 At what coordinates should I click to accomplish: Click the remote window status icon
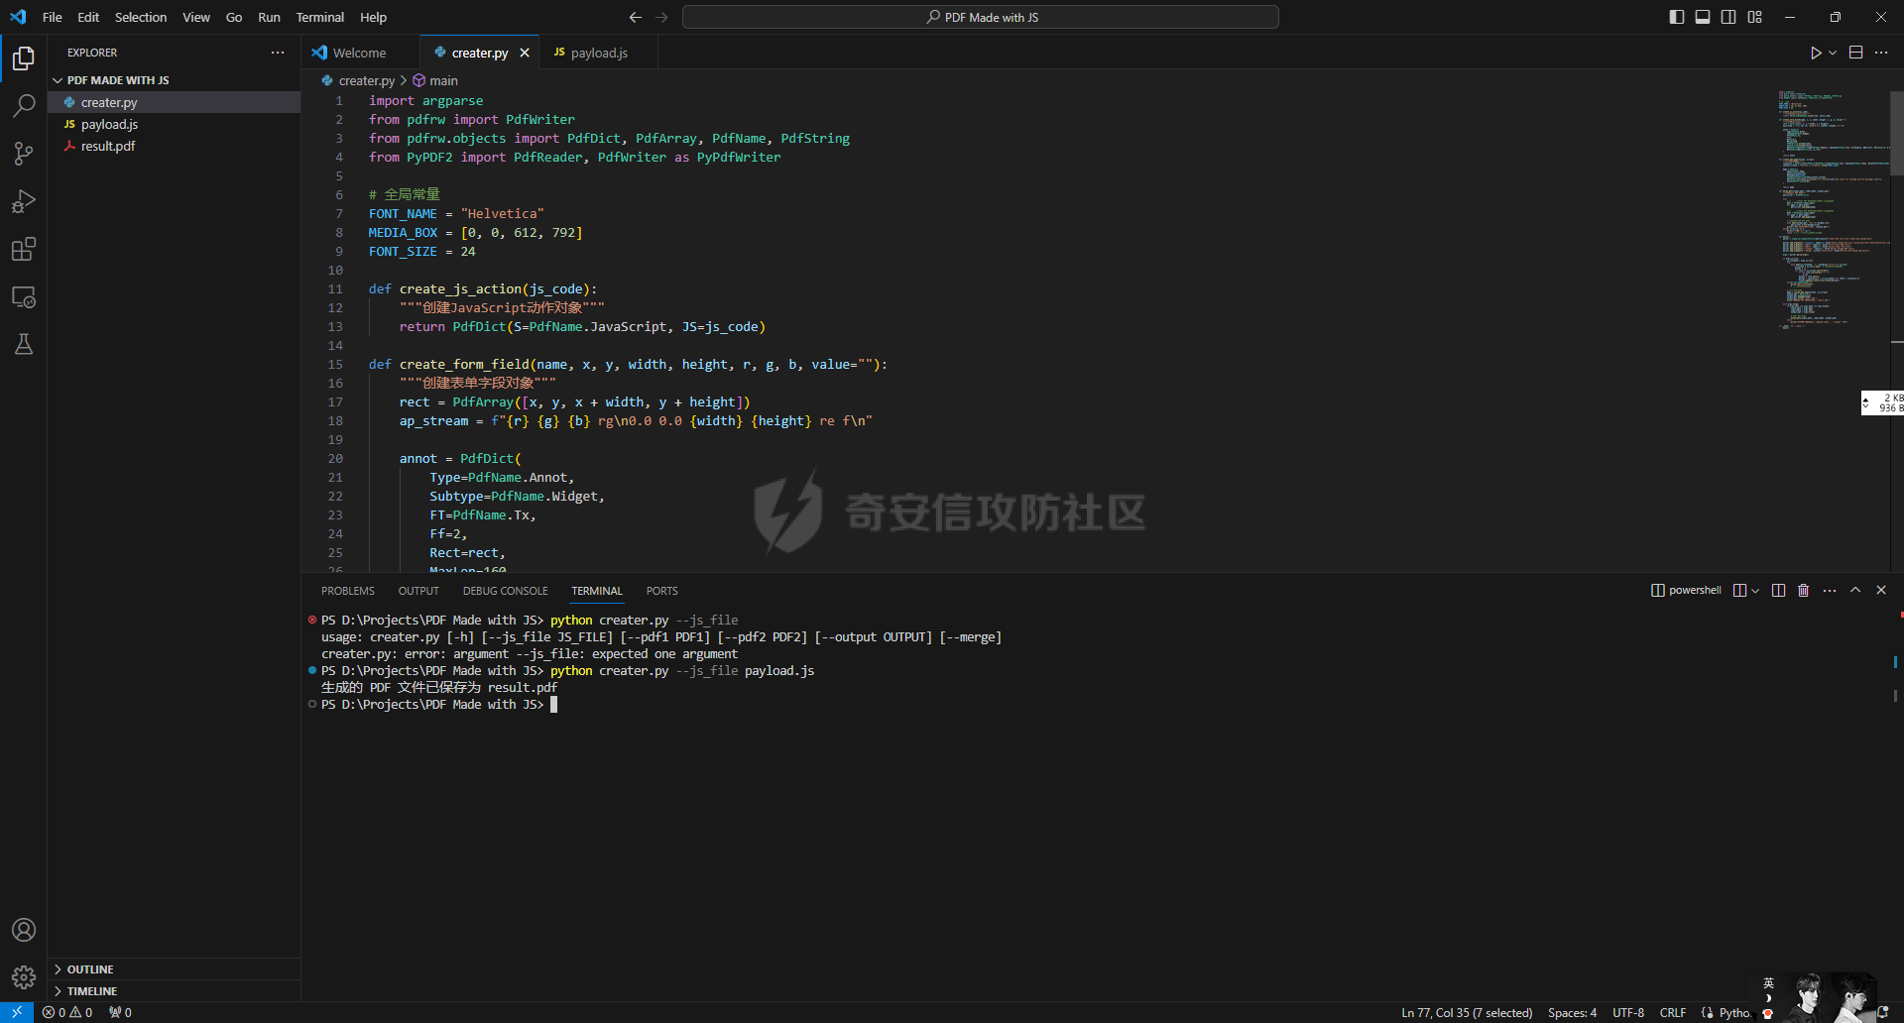coord(17,1012)
